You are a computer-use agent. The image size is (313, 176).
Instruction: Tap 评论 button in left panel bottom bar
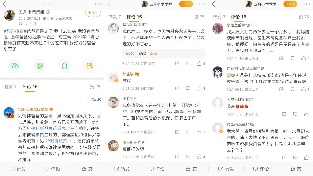pyautogui.click(x=52, y=169)
